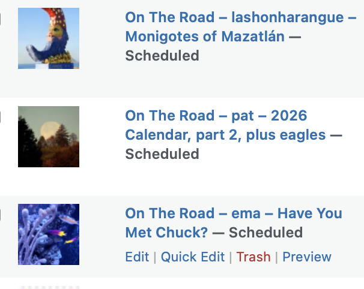Click the Monigotes mask statue thumbnail
Screen dimensions: 364x289
[49, 38]
